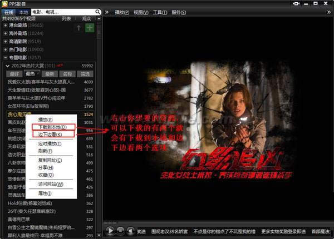This screenshot has height=239, width=334.
Task: Open the 服务(S) menu
Action: point(179,12)
